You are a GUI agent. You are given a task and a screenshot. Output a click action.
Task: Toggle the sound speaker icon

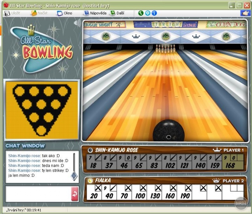77,23
